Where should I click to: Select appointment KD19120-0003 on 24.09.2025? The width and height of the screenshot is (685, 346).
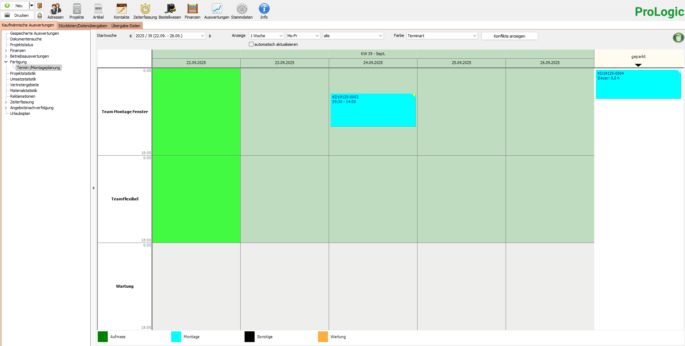373,110
